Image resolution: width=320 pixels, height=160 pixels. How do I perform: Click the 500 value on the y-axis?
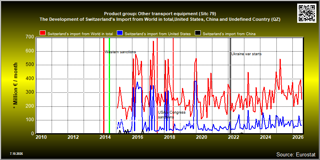[30, 65]
